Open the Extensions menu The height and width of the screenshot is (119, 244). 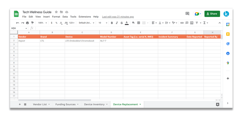point(85,17)
